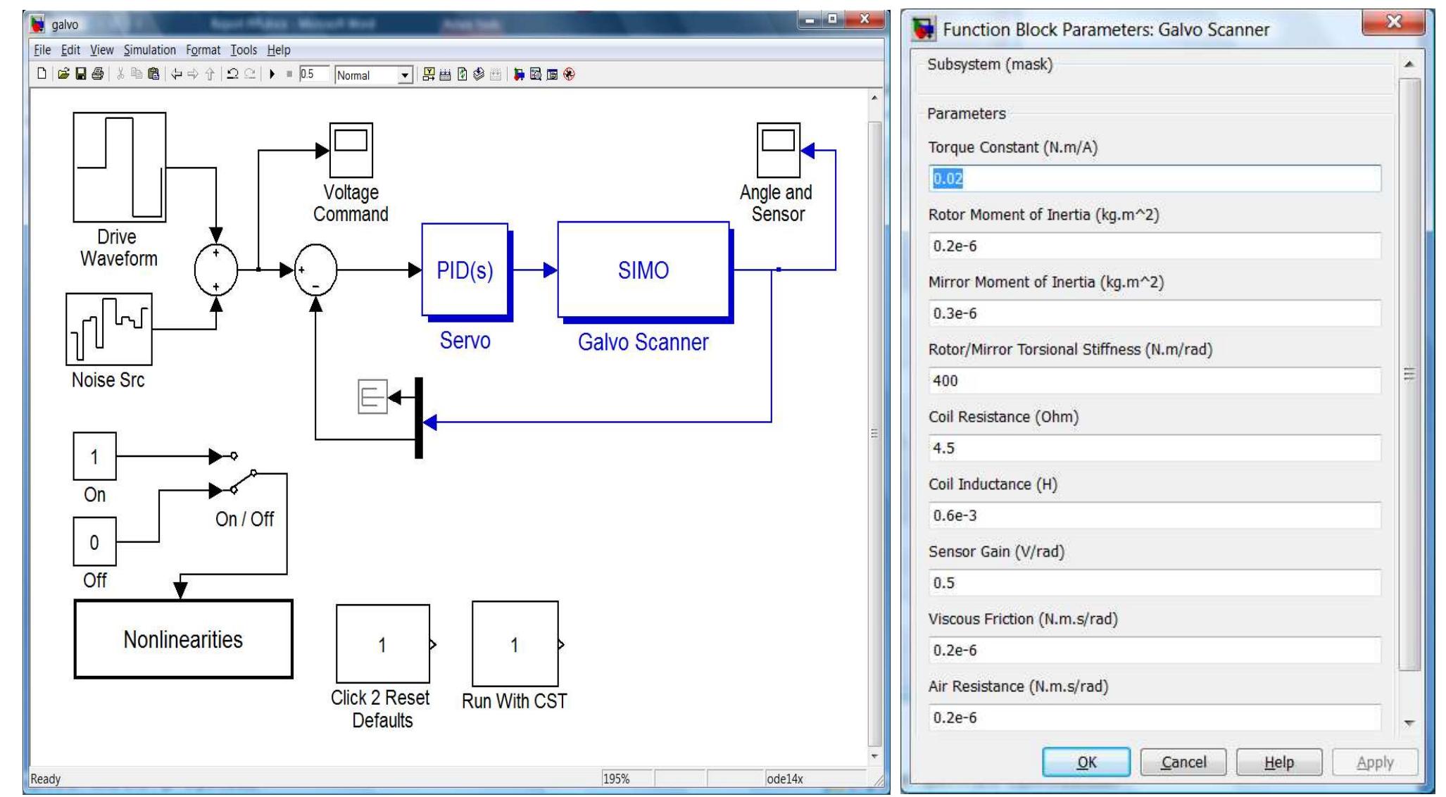Click the Print toolbar icon
This screenshot has height=797, width=1446.
(x=98, y=74)
